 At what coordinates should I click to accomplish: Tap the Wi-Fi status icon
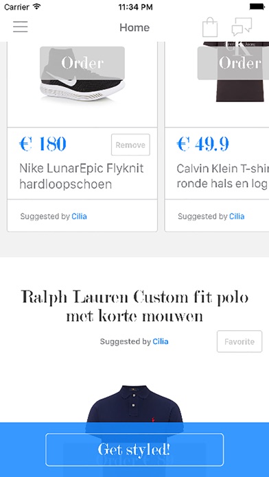[37, 6]
